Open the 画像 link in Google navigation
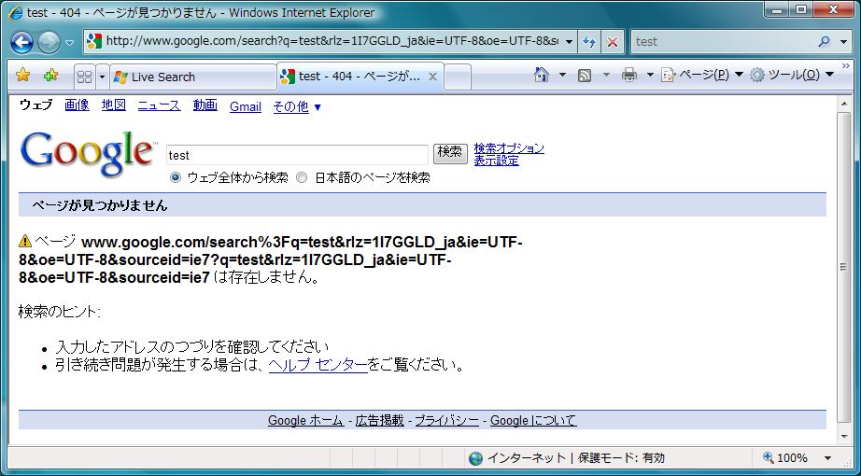Image resolution: width=861 pixels, height=476 pixels. (x=77, y=105)
